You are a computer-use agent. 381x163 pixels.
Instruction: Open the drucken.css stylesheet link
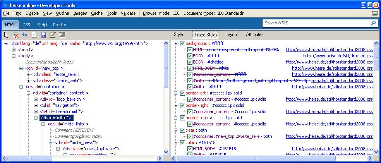pos(338,56)
